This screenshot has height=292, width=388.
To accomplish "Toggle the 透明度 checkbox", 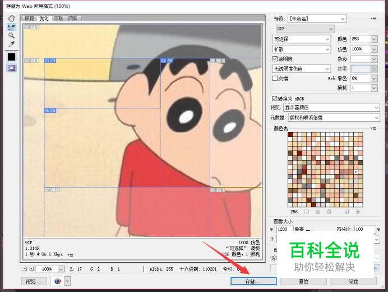I will tap(275, 59).
